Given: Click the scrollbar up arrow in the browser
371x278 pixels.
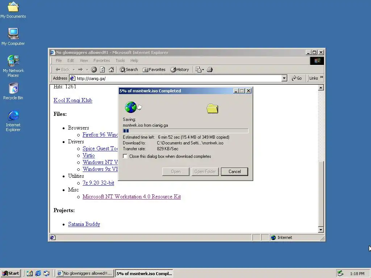Looking at the screenshot, I should [x=321, y=88].
